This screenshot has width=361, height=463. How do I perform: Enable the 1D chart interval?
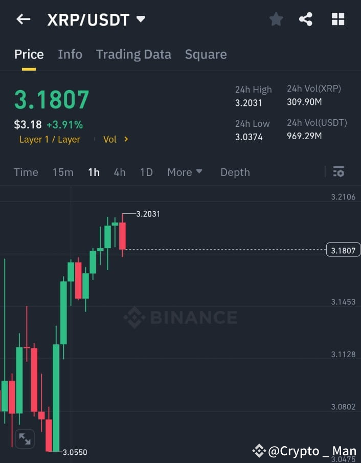click(x=146, y=172)
